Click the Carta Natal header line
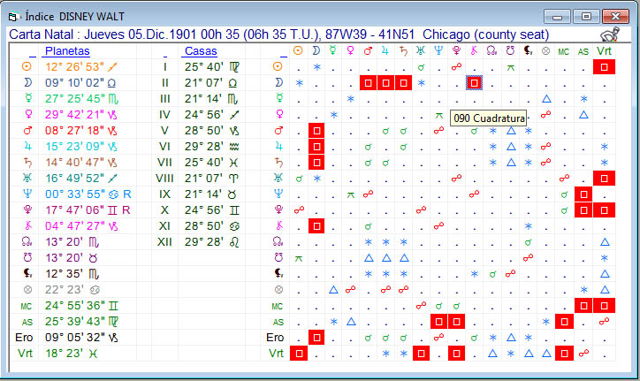The image size is (640, 381). tap(278, 34)
